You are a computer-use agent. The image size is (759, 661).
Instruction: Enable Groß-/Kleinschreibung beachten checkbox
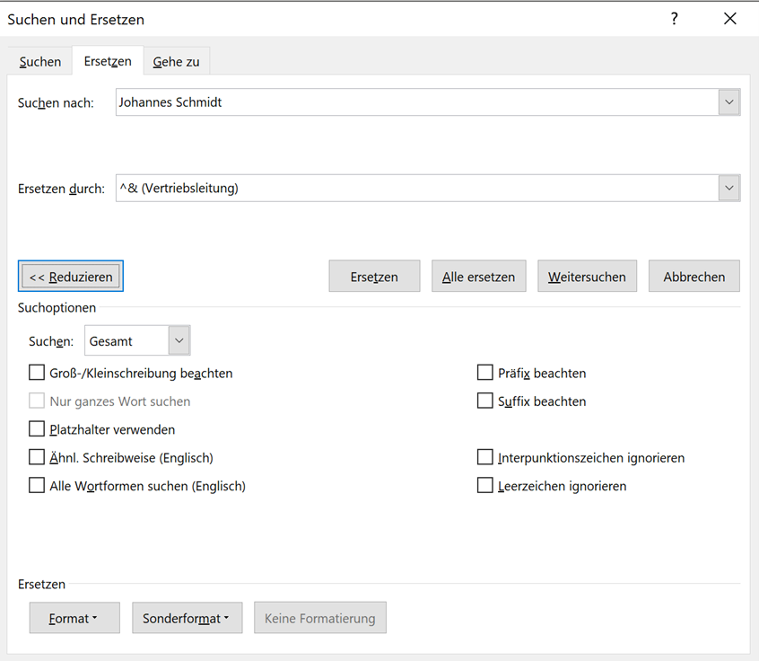click(x=37, y=373)
